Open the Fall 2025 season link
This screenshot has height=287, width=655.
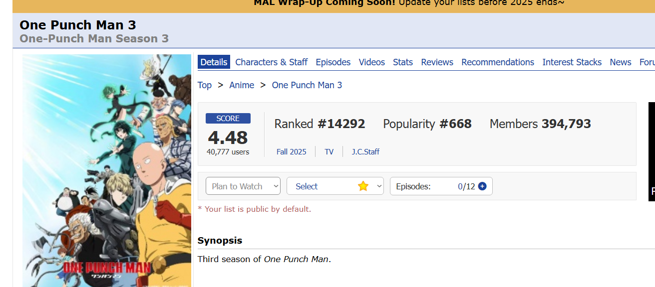point(292,152)
